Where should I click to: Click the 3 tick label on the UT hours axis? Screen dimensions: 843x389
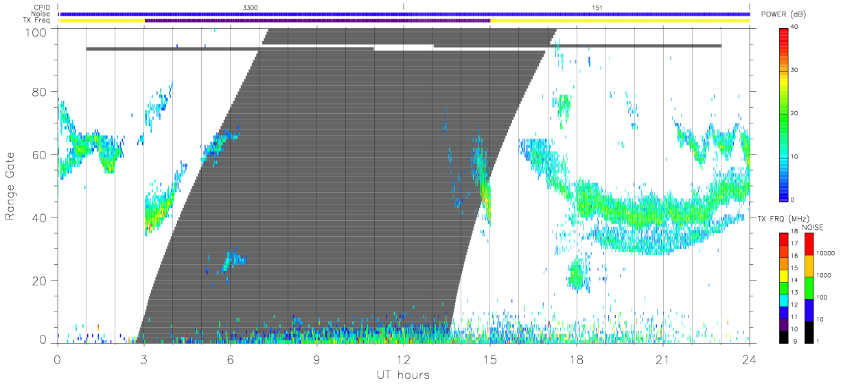[x=144, y=359]
